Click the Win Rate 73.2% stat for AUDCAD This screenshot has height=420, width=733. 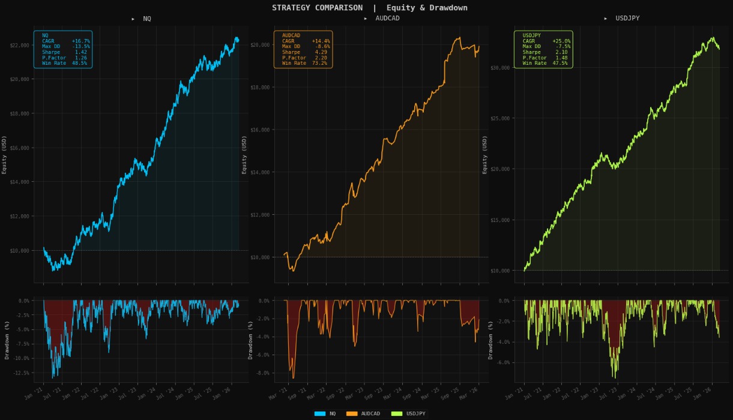303,63
